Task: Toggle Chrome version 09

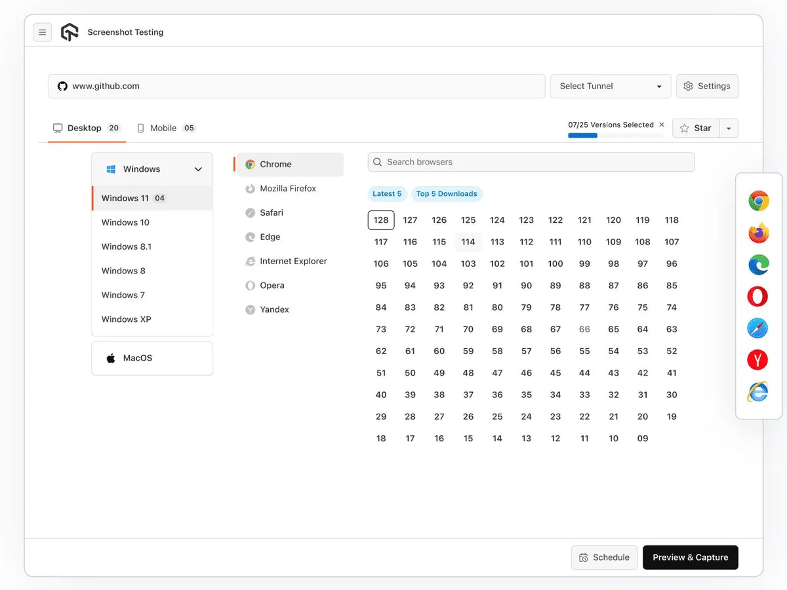Action: click(x=643, y=439)
